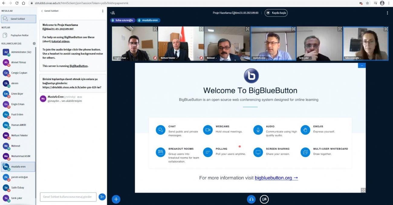Screen dimensions: 393x205
Task: Make presentation fullscreen
Action: pos(363,190)
